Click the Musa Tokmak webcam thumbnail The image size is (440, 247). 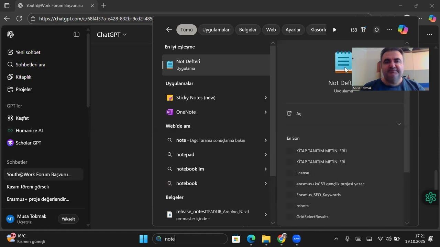[390, 69]
